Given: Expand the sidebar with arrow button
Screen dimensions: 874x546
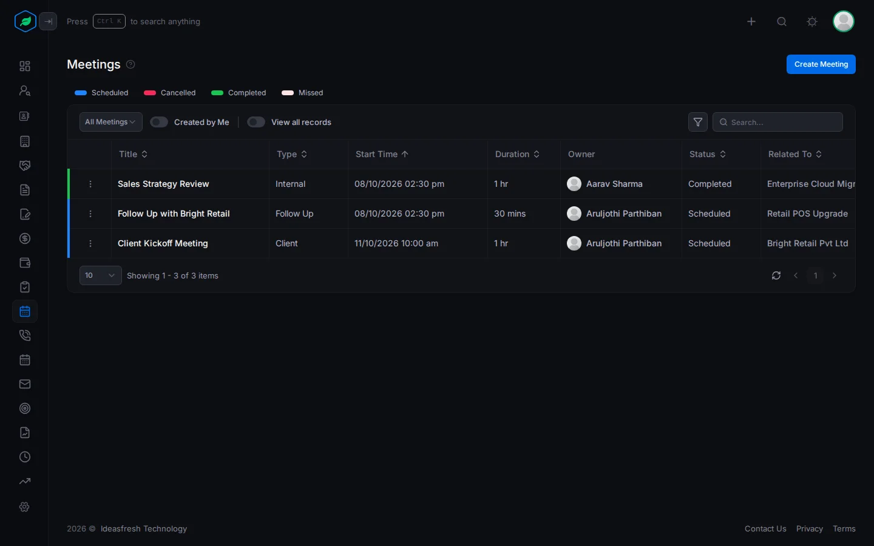Looking at the screenshot, I should (48, 22).
